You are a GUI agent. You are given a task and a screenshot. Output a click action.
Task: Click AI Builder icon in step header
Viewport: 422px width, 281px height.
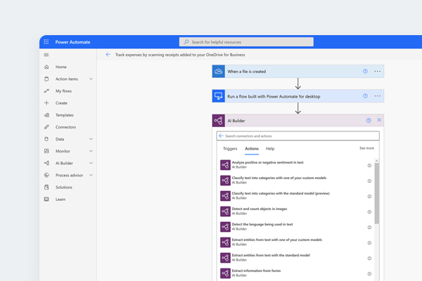[x=219, y=120]
